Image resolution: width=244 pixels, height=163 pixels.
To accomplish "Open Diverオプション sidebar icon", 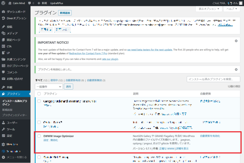I will point(3,18).
